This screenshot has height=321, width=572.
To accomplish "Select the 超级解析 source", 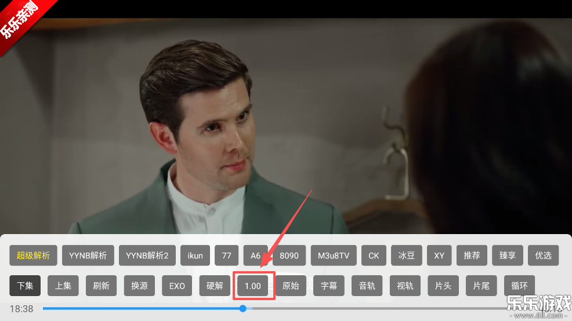I will [x=33, y=255].
